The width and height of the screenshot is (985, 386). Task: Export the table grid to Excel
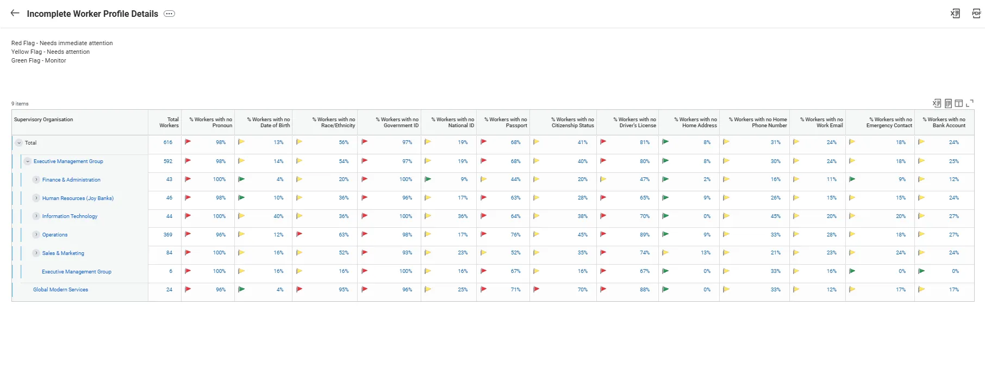(x=937, y=103)
